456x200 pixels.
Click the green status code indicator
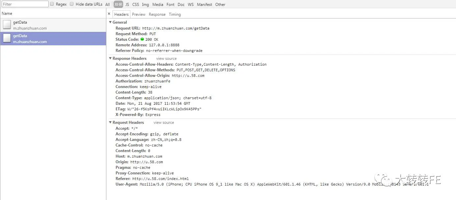(x=142, y=39)
